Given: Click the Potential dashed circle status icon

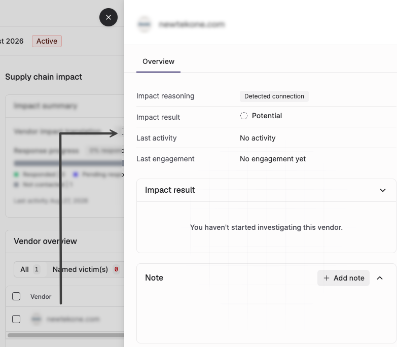Looking at the screenshot, I should pyautogui.click(x=243, y=116).
